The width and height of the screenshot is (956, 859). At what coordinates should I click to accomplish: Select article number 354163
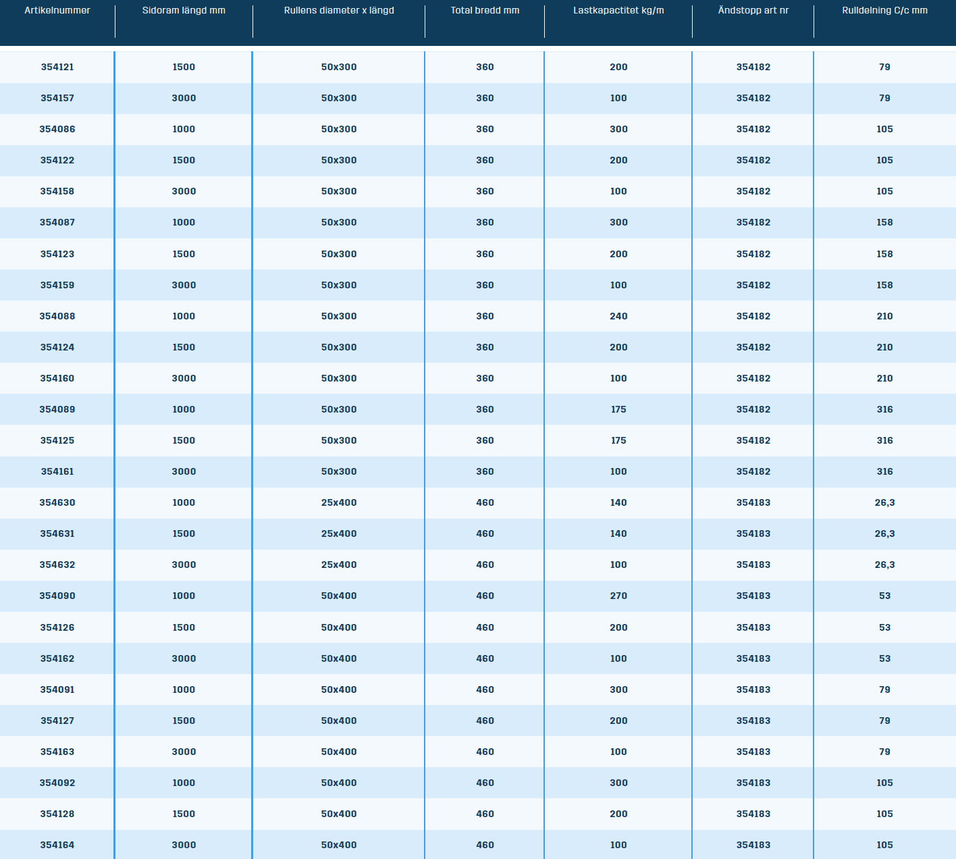[57, 752]
